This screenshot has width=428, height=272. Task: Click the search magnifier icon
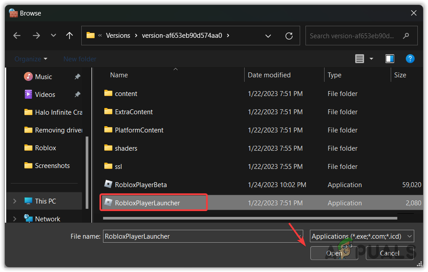click(x=406, y=36)
